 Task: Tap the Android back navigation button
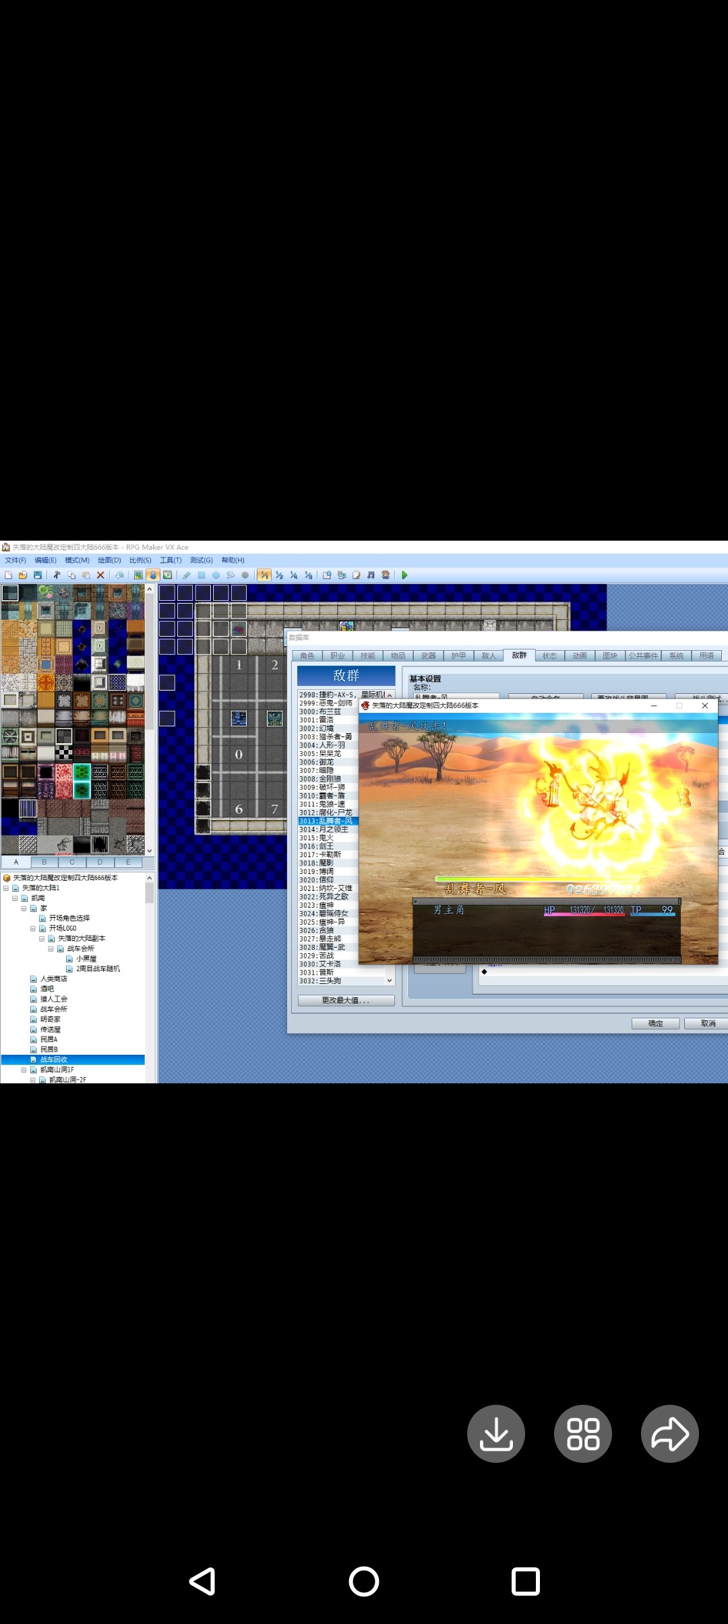(202, 1582)
